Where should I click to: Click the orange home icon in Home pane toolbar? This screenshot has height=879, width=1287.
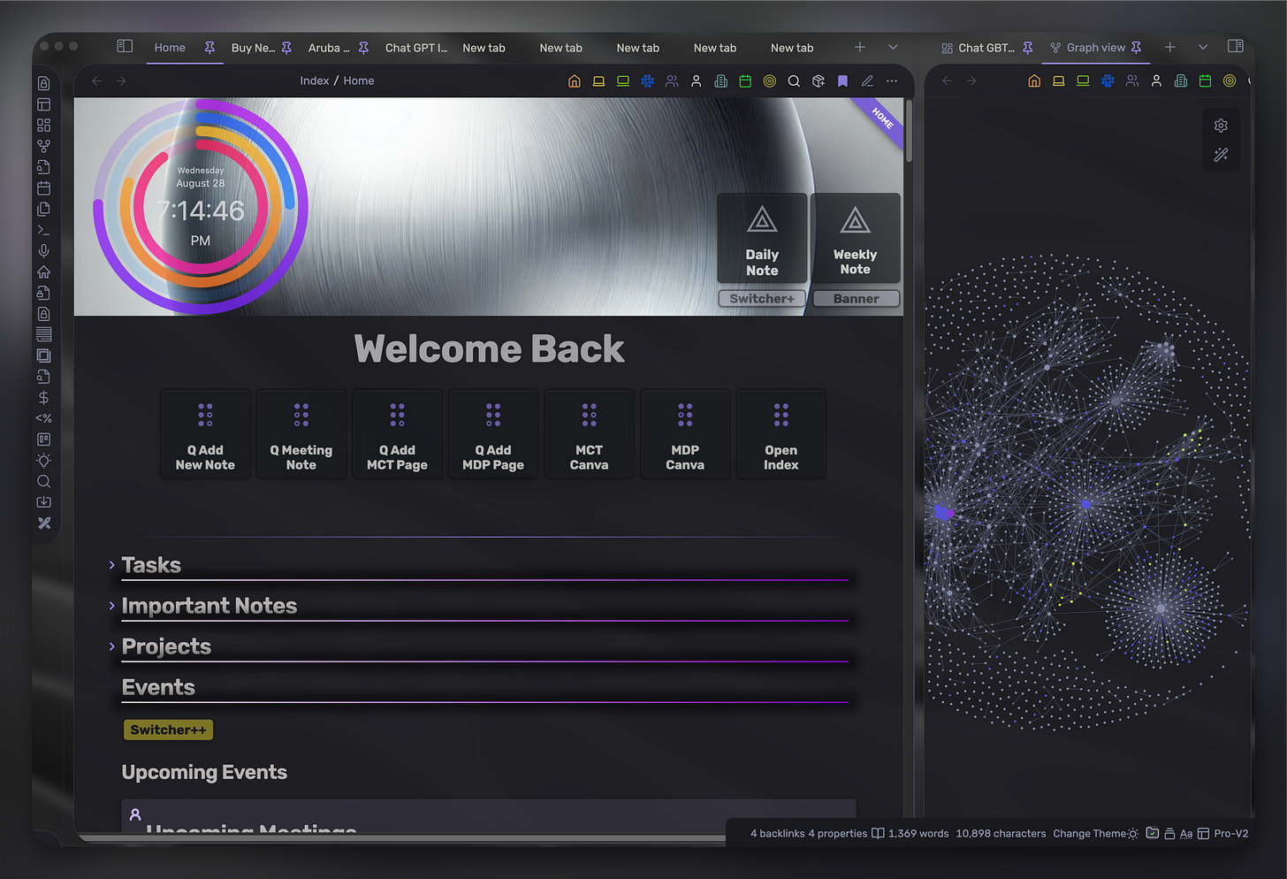[x=575, y=81]
